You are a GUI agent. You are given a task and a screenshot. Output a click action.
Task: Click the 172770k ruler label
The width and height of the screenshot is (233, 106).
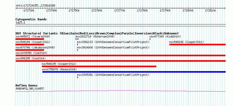click(120, 11)
